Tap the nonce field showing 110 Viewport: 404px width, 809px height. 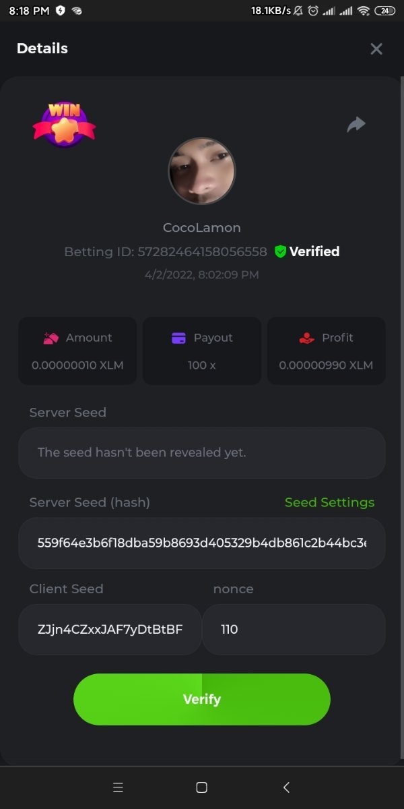point(294,630)
